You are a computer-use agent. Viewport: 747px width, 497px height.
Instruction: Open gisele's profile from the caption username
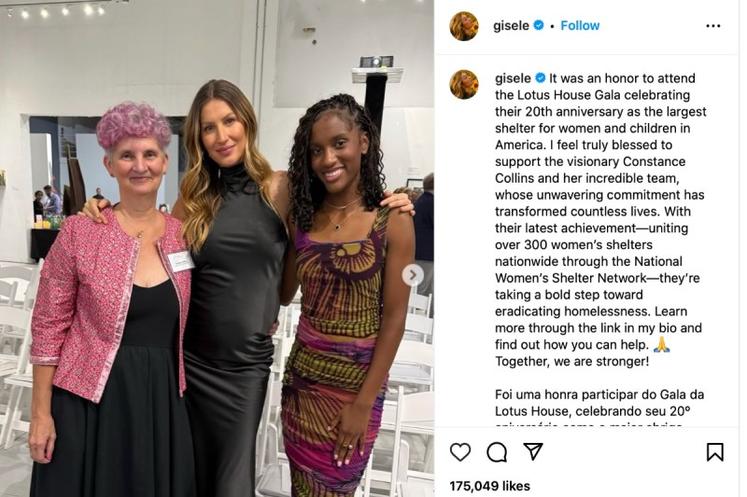[513, 78]
